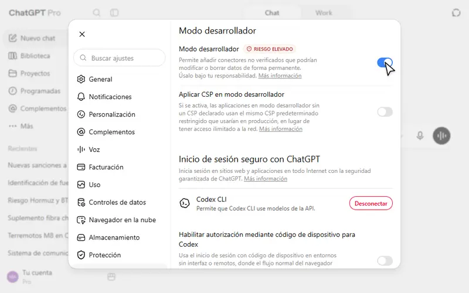Click the icon beside Tu cuenta
Viewport: 469px width, 293px height.
(x=111, y=277)
